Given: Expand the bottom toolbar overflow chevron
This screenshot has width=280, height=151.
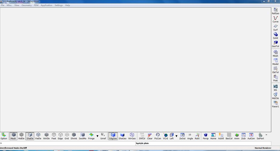Looking at the screenshot, I should point(266,135).
